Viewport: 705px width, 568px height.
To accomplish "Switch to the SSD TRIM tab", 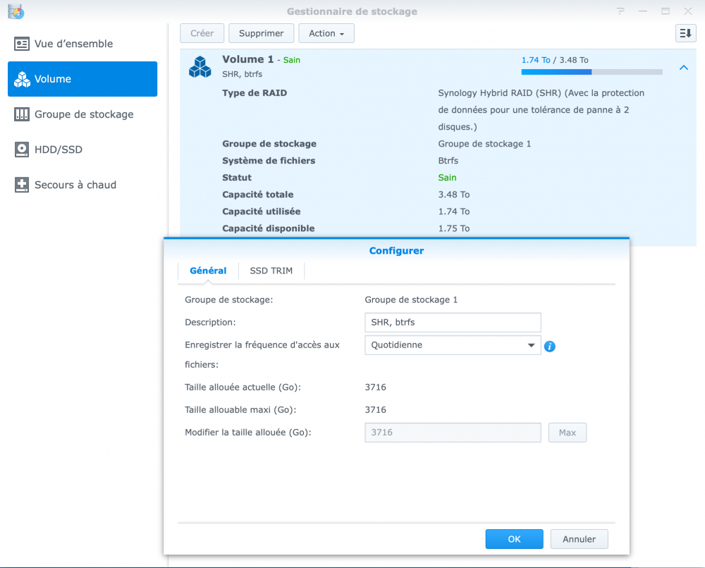I will [271, 271].
